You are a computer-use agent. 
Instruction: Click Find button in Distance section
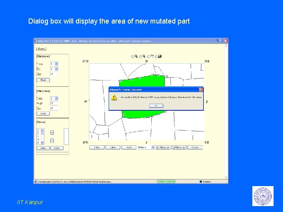43,80
